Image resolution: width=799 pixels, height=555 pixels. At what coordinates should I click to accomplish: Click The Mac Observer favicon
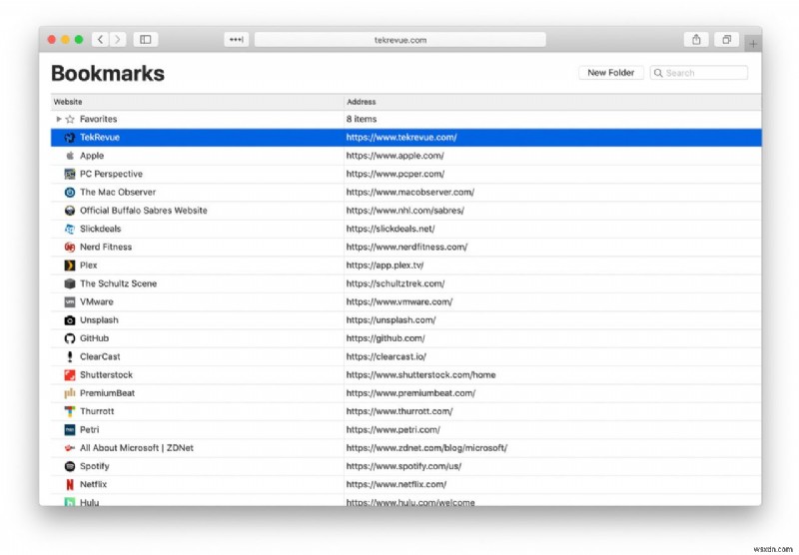tap(70, 193)
